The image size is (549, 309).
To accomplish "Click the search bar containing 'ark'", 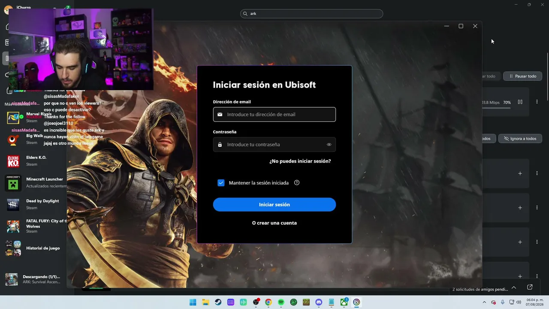I will point(311,14).
